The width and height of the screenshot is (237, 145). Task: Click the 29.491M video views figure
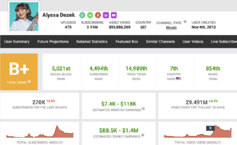pyautogui.click(x=196, y=102)
